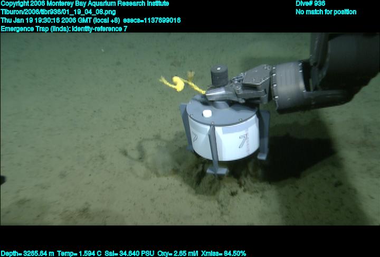Click the yellow rope on the trap
380x257 pixels.
coord(177,83)
